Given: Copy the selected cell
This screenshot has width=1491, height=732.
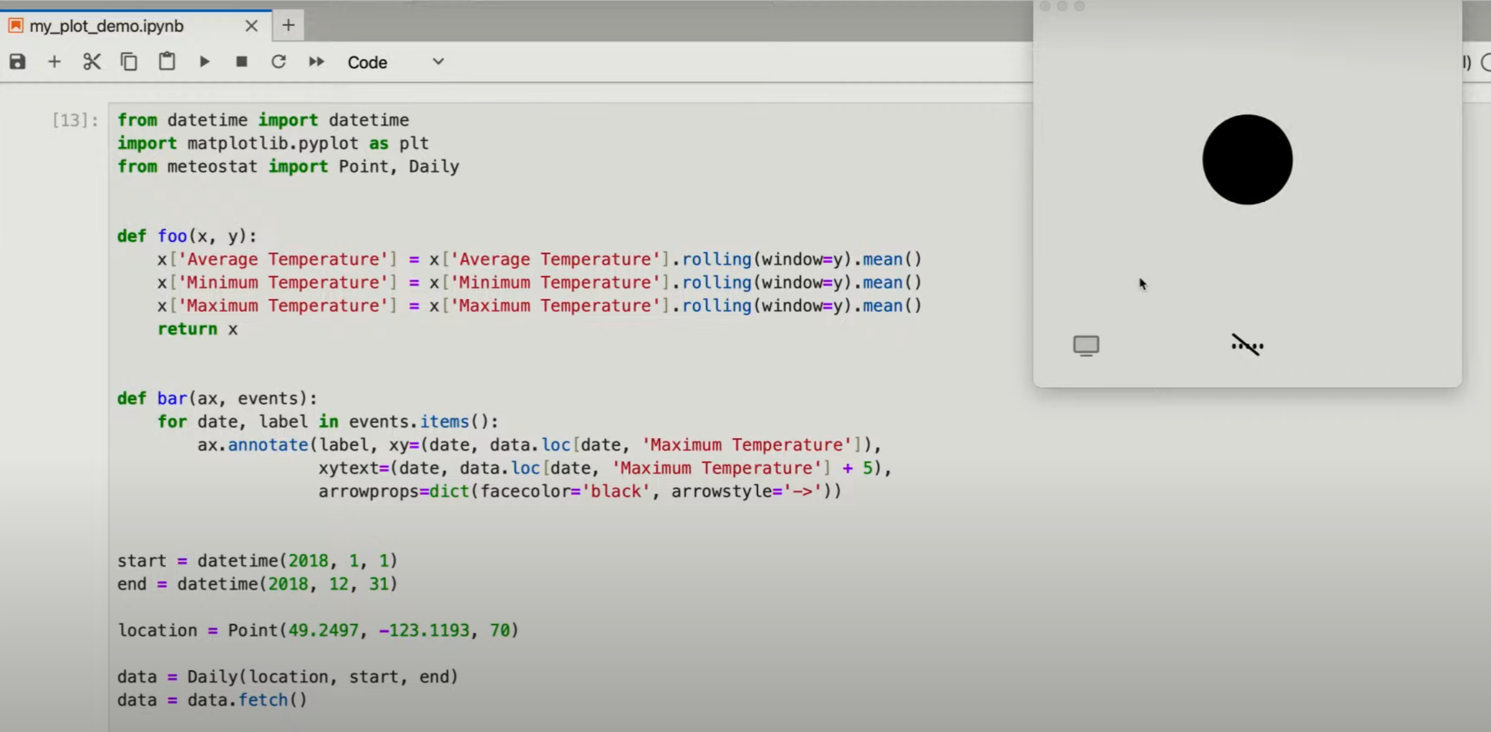Looking at the screenshot, I should 129,62.
